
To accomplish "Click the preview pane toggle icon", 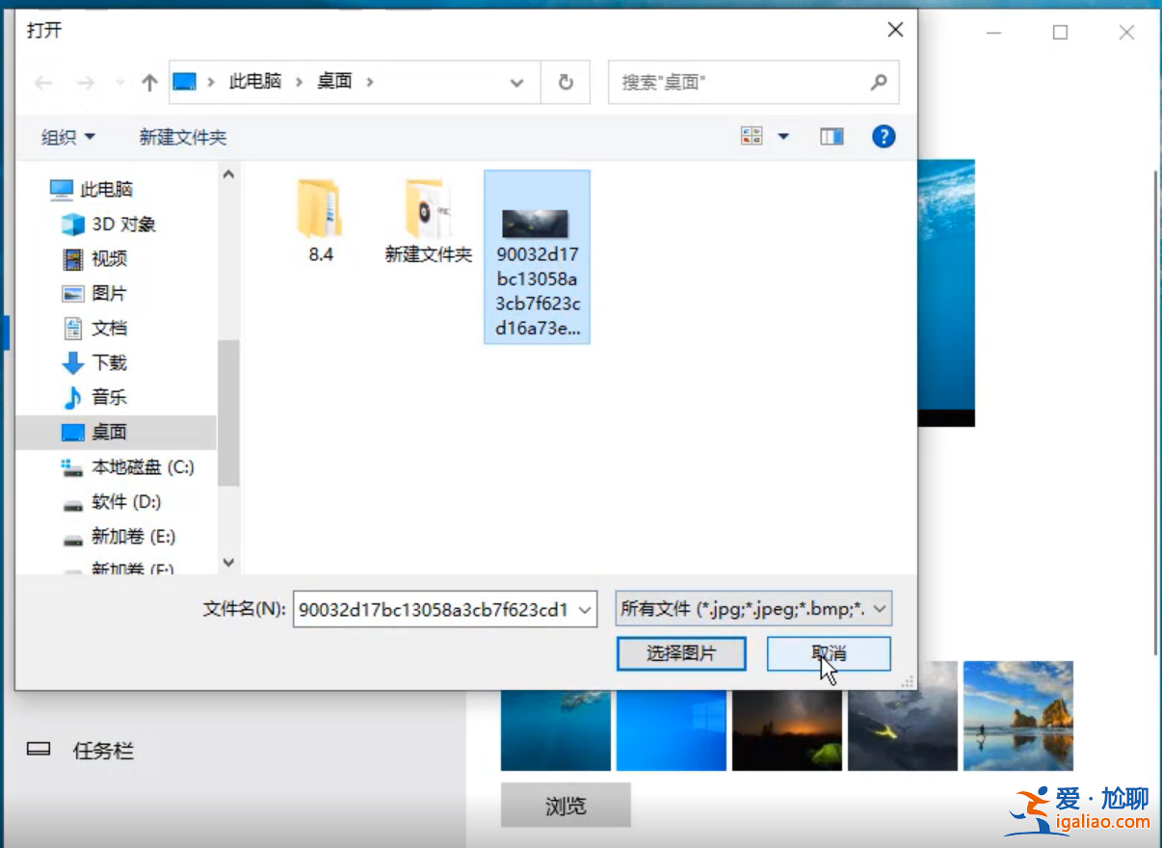I will tap(831, 135).
